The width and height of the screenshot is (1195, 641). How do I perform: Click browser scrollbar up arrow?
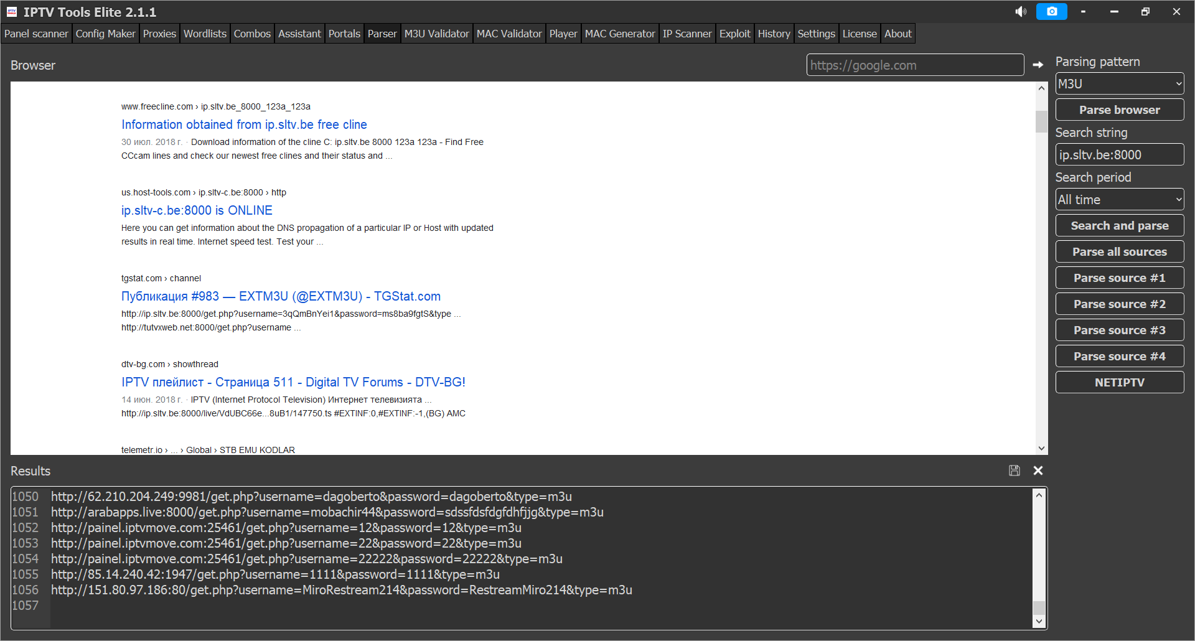click(x=1041, y=88)
